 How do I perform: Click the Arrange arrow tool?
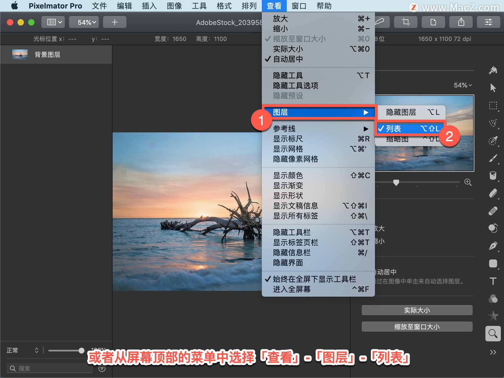click(x=493, y=88)
